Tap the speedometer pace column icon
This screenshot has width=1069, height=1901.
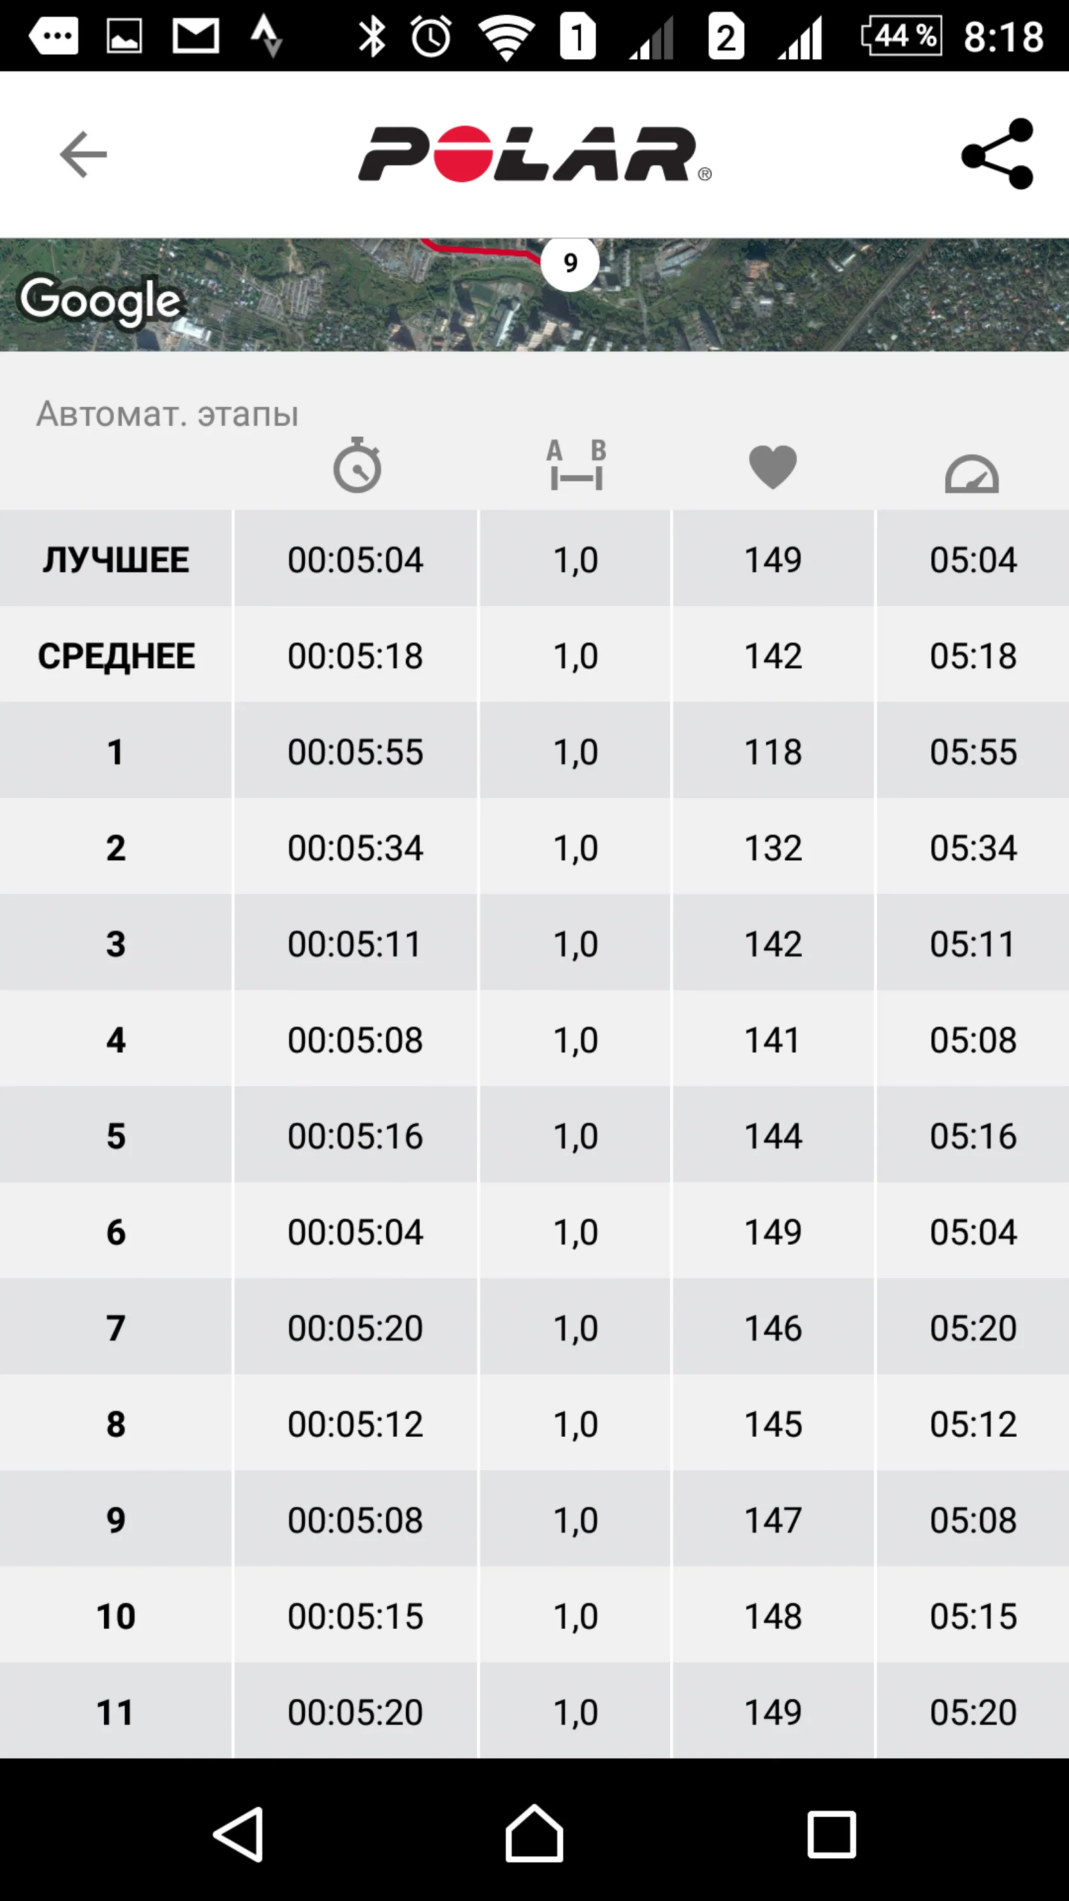pyautogui.click(x=971, y=473)
